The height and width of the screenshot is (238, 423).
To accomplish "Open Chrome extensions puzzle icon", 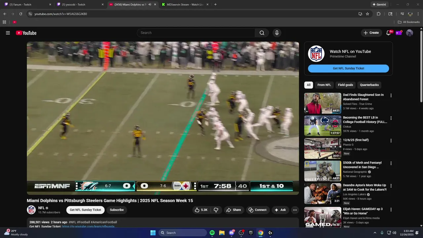I will pos(379,14).
